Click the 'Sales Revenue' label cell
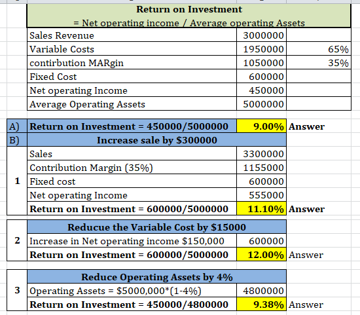Screen dimensions: 360x315 point(132,35)
